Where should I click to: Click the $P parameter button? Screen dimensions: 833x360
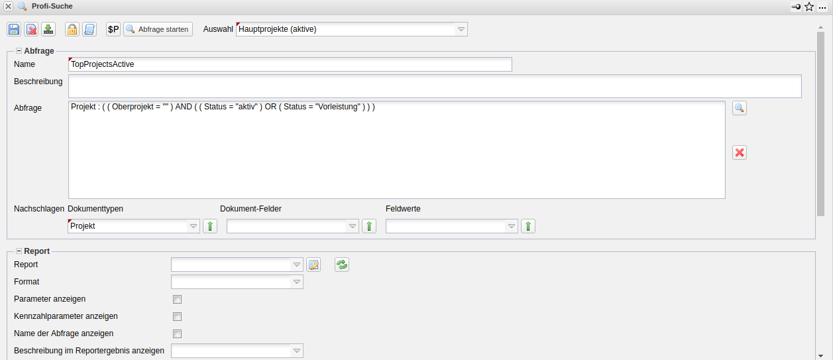(x=113, y=29)
